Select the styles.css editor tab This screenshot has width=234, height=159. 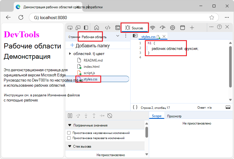148,37
